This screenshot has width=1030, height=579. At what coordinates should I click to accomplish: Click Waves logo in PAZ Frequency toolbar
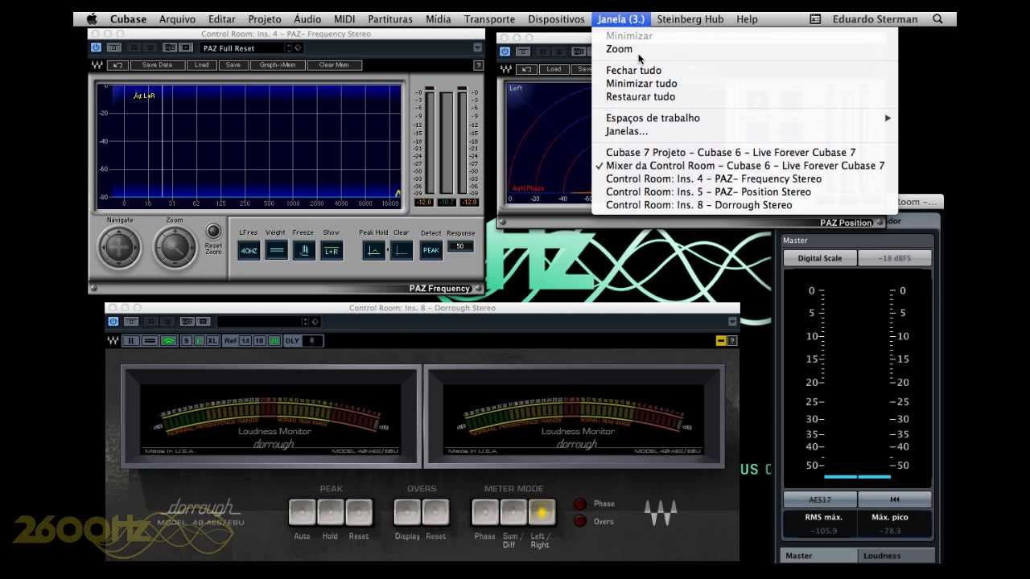[x=97, y=65]
